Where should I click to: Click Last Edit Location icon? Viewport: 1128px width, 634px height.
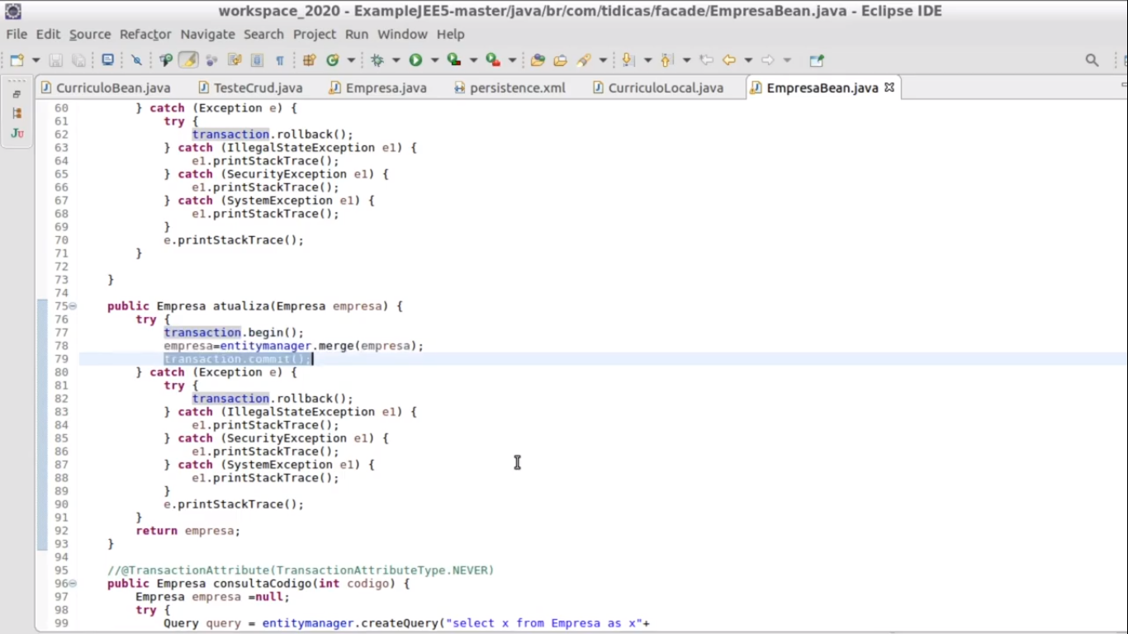click(706, 60)
